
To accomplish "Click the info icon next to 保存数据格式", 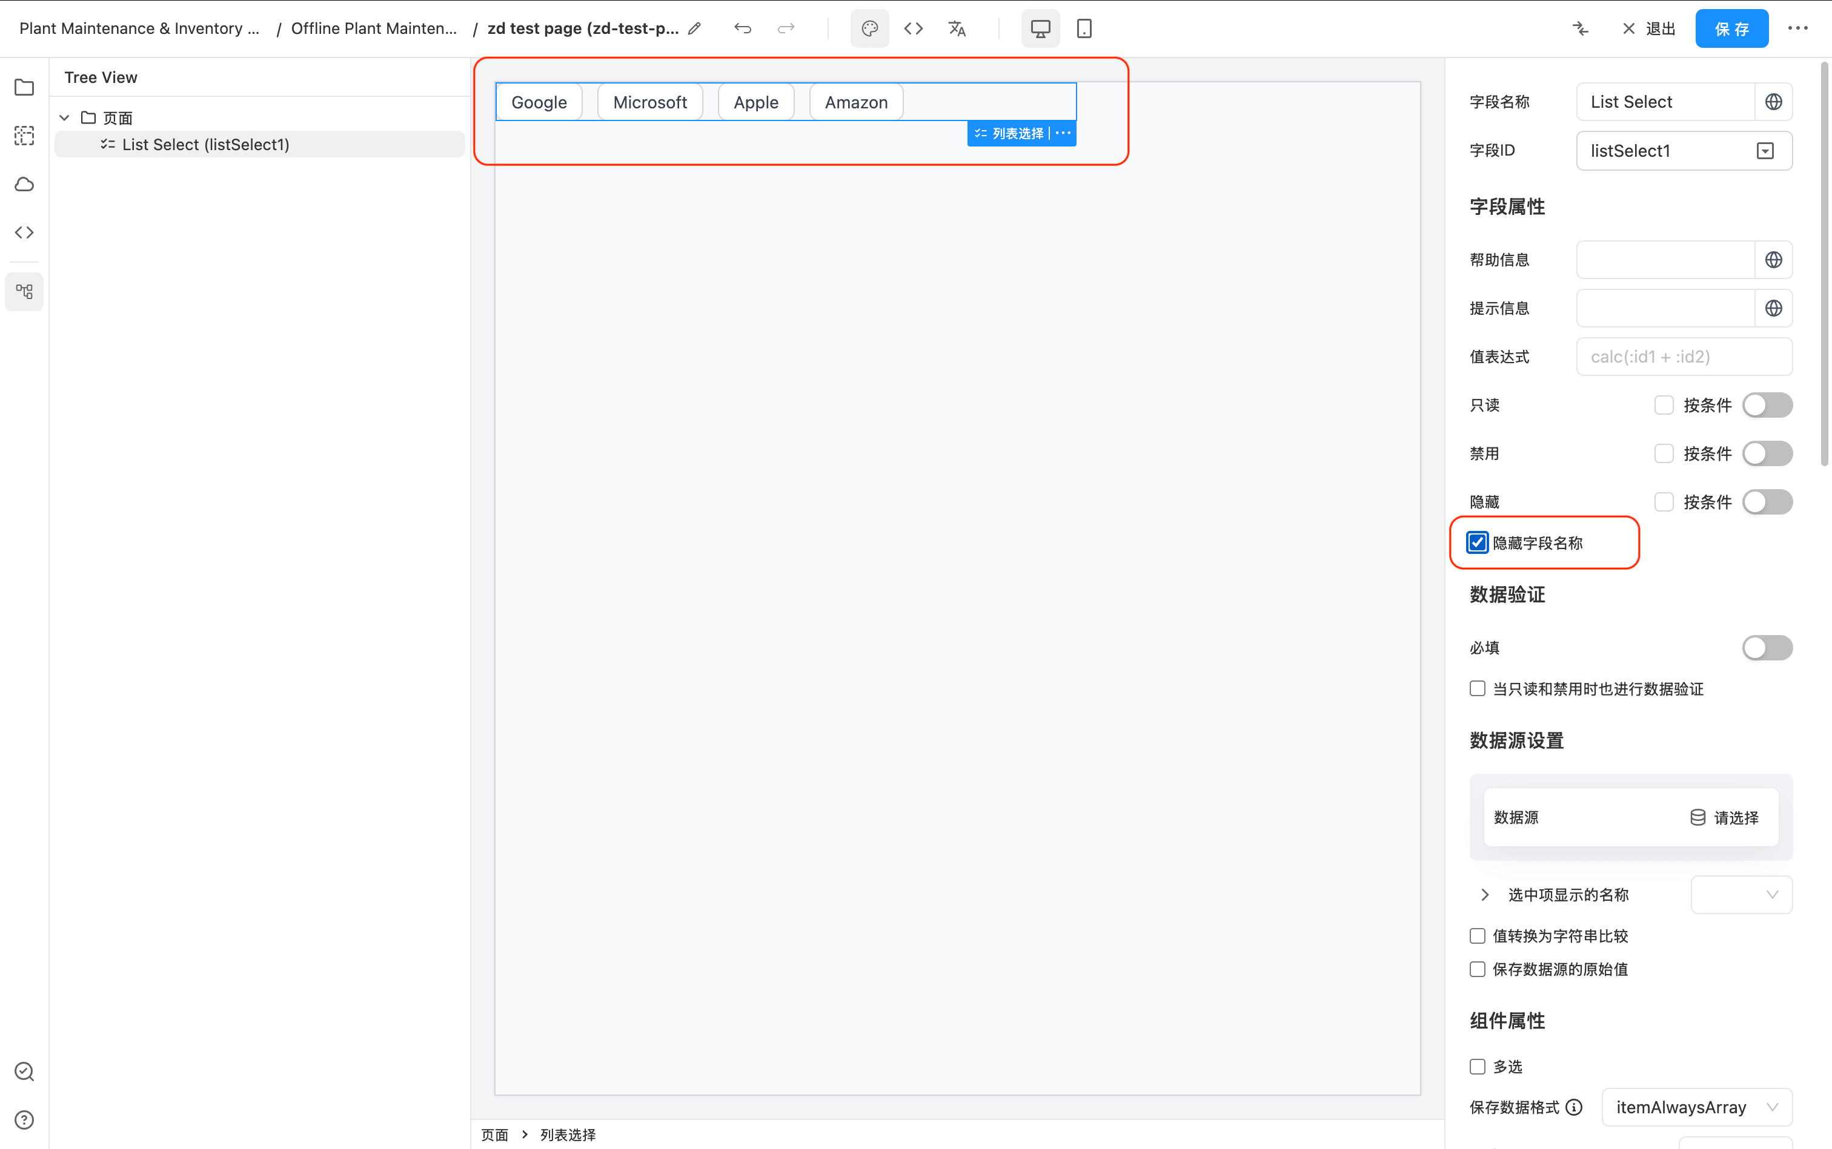I will click(1574, 1107).
